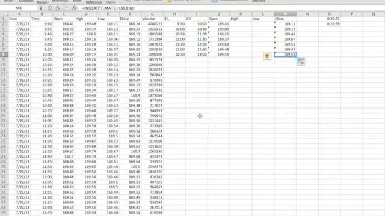Image resolution: width=385 pixels, height=216 pixels.
Task: Click the fx insert function icon
Action: 73,8
